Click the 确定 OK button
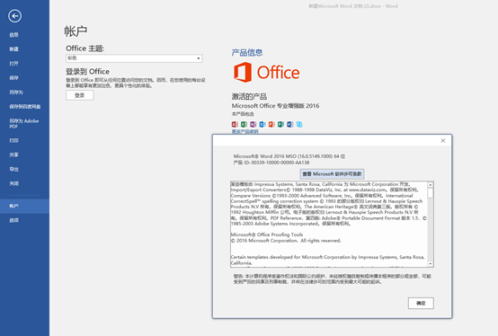Viewport: 498px width, 336px height. [x=421, y=304]
